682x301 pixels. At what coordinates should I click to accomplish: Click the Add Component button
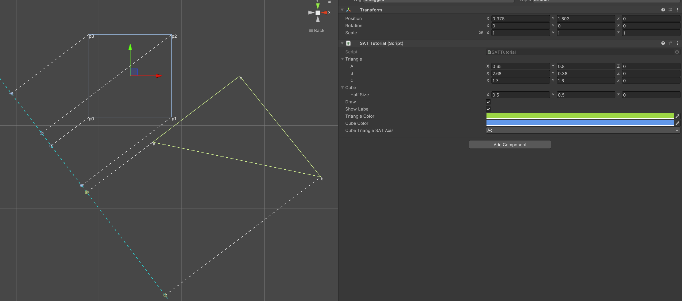[x=510, y=145]
